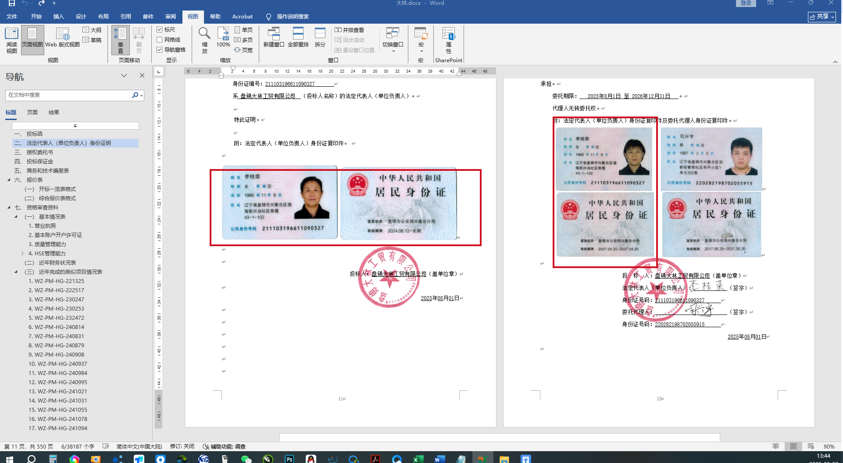Click the Save icon in quick access toolbar
This screenshot has width=843, height=463.
12,3
